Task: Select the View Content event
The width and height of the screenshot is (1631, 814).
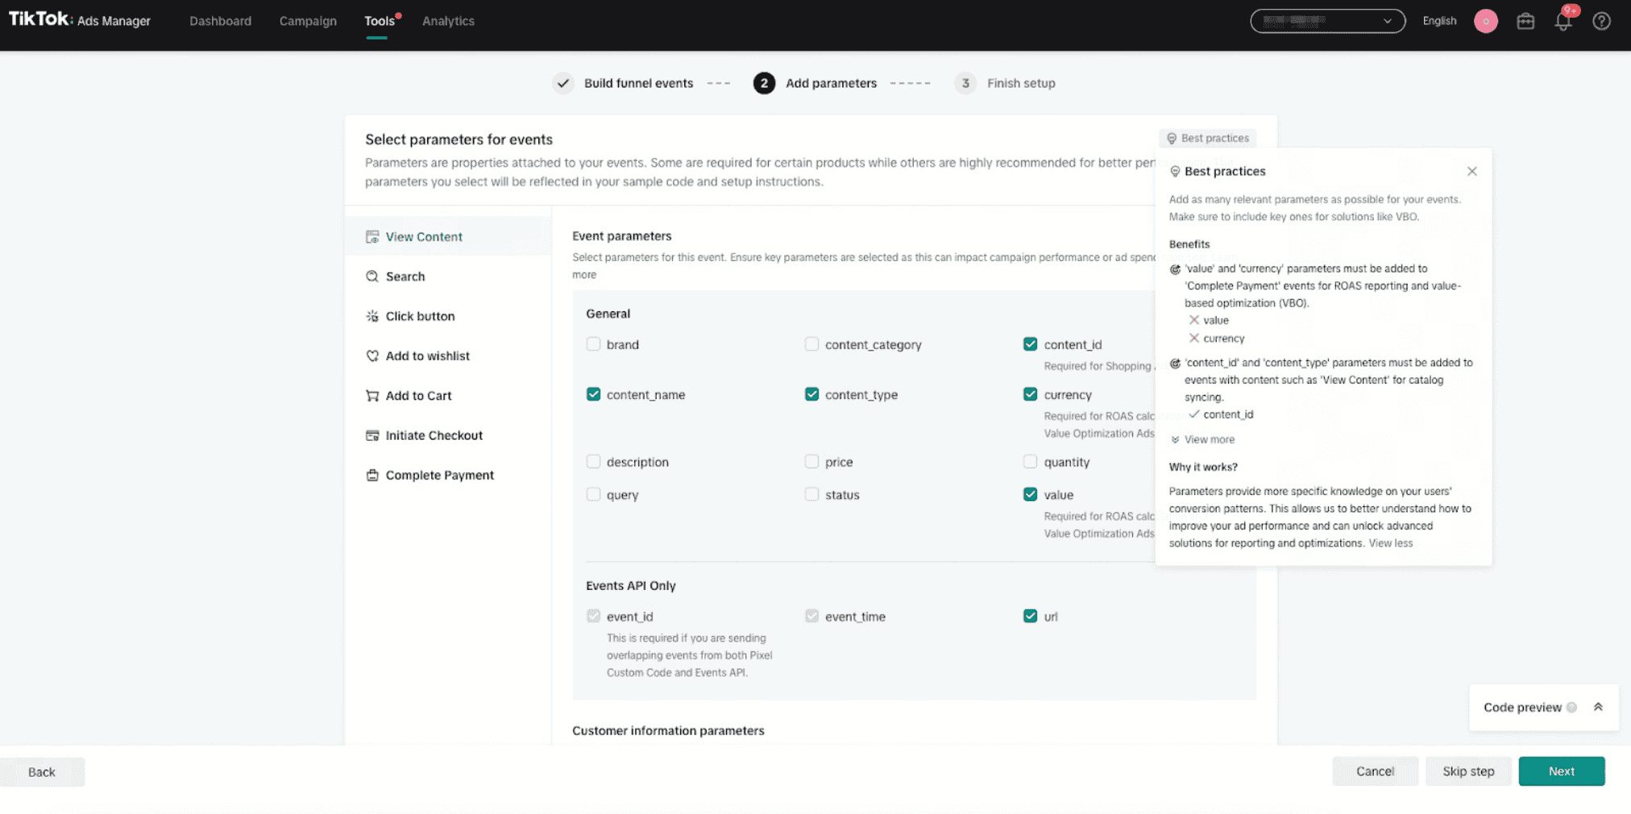Action: point(448,237)
